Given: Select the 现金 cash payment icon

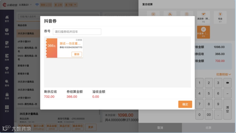Looking at the screenshot, I should 220,17.
